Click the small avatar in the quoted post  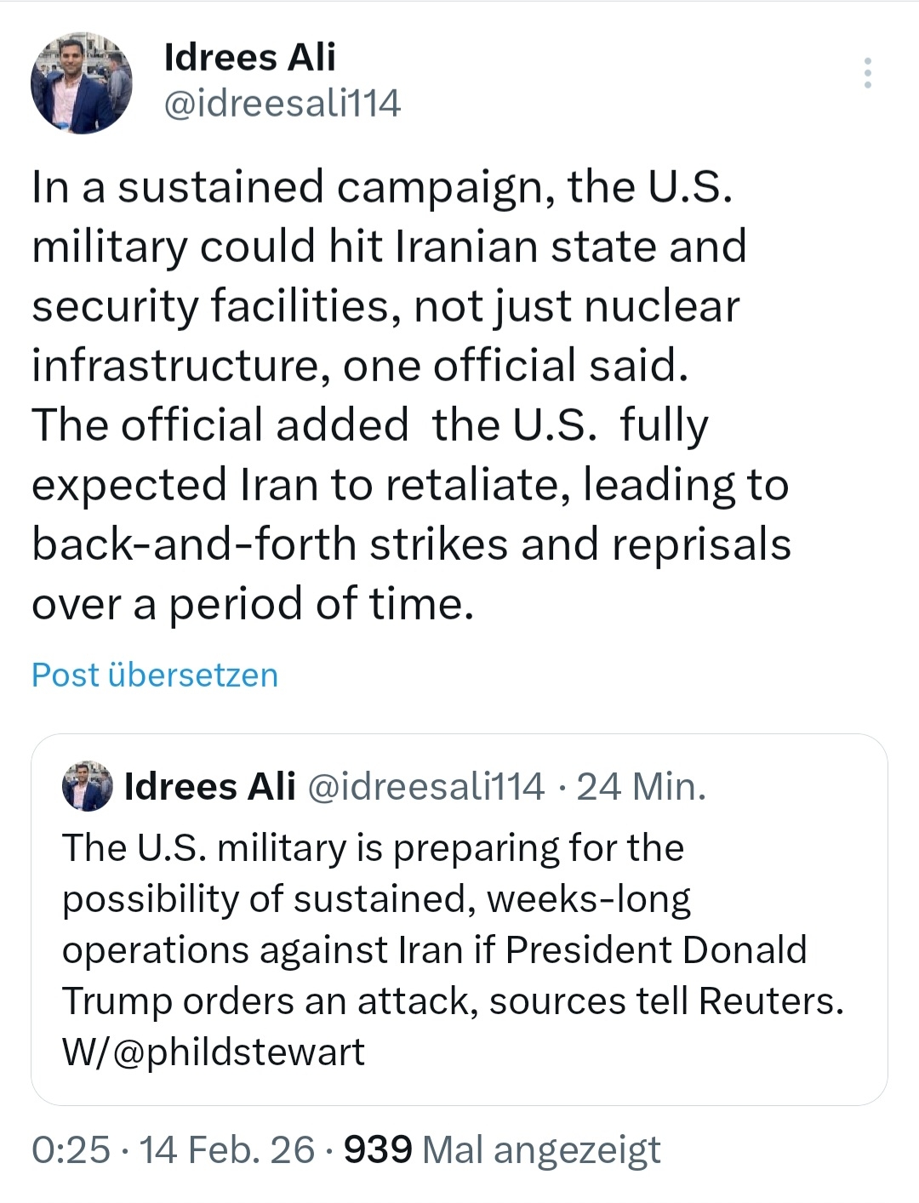pyautogui.click(x=88, y=786)
